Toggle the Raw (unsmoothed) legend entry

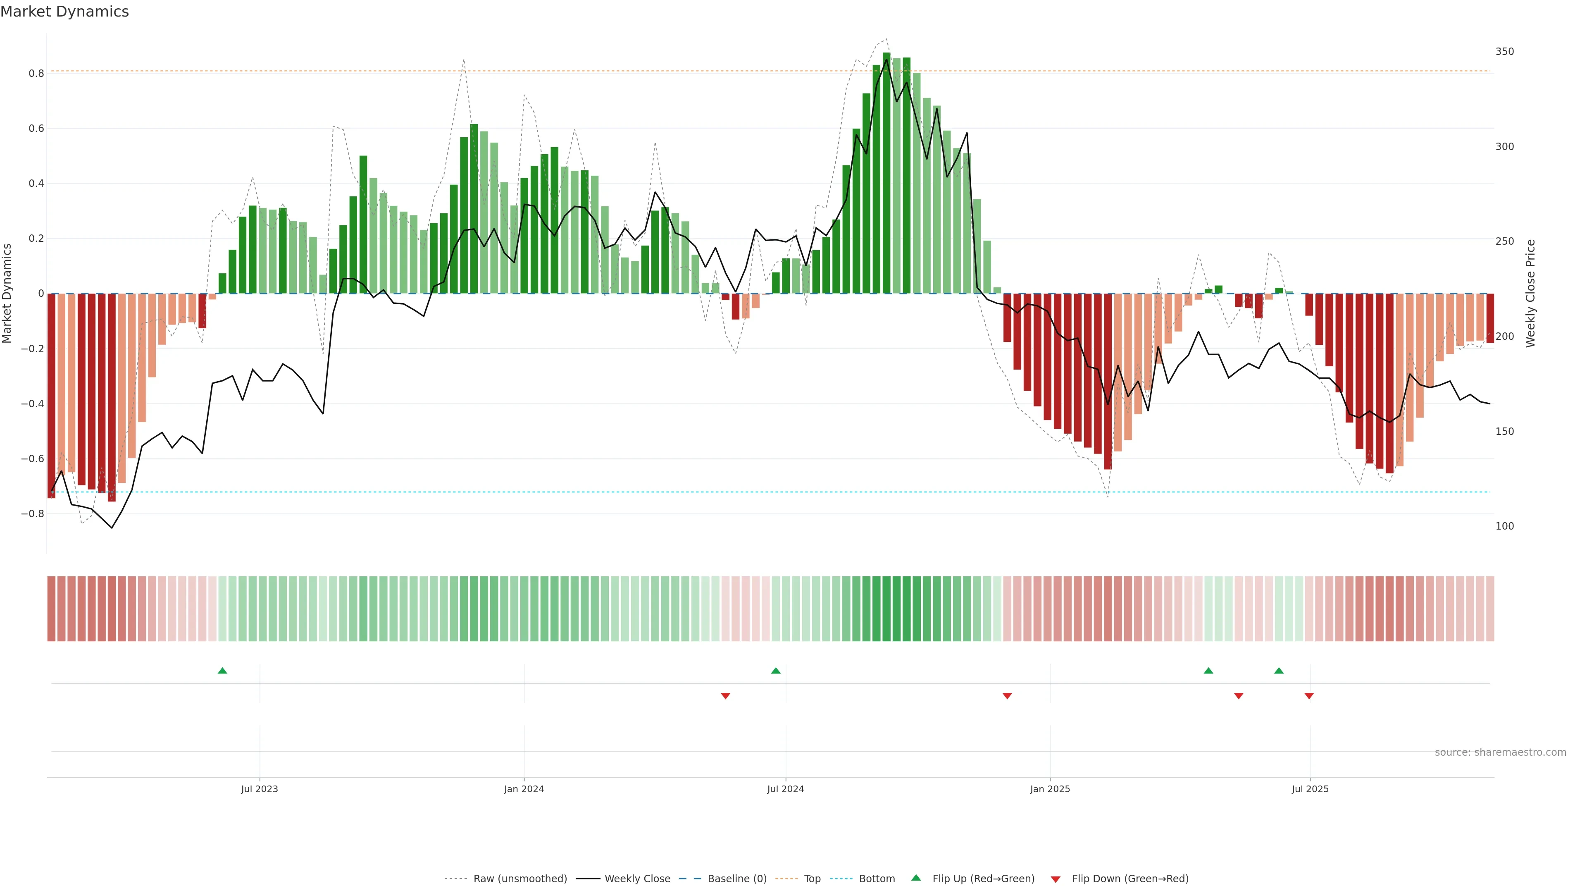519,879
